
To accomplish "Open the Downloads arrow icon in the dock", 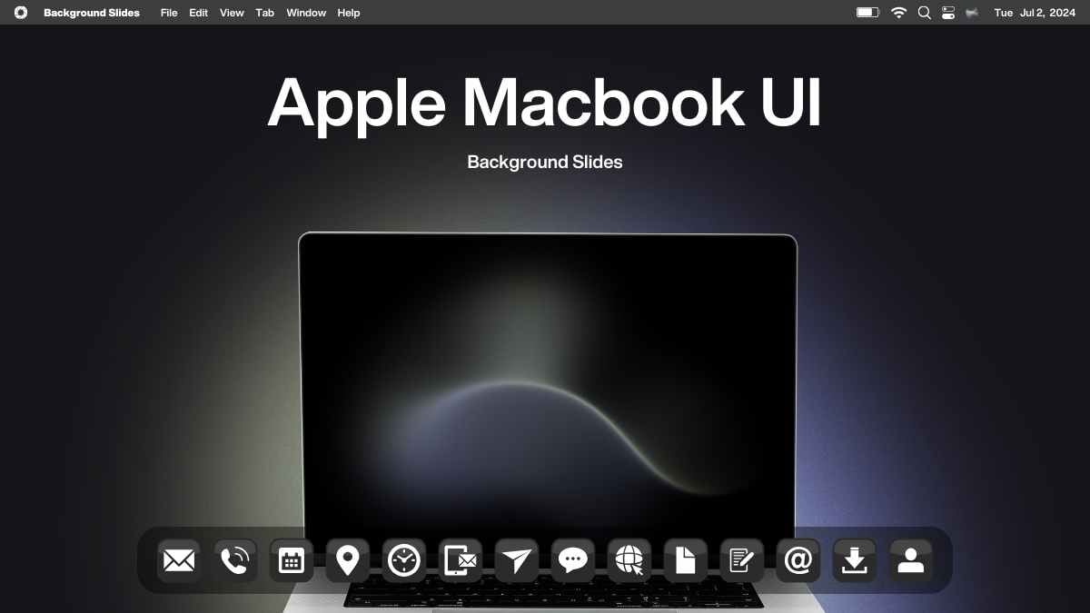I will [854, 560].
